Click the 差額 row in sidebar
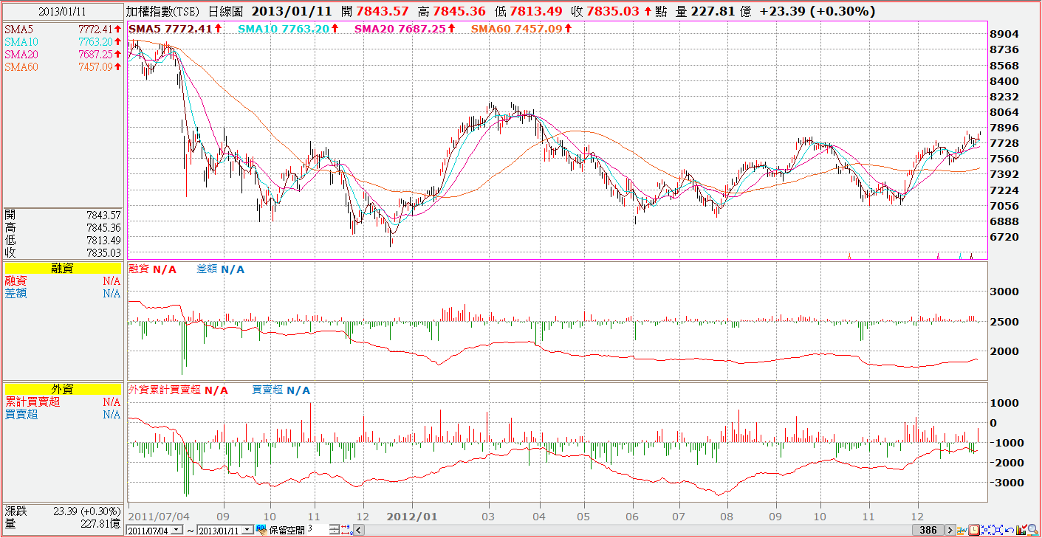 (62, 293)
